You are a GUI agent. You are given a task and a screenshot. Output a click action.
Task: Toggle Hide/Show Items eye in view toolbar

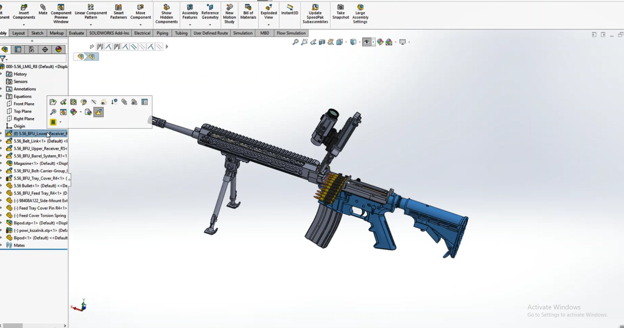pyautogui.click(x=366, y=42)
